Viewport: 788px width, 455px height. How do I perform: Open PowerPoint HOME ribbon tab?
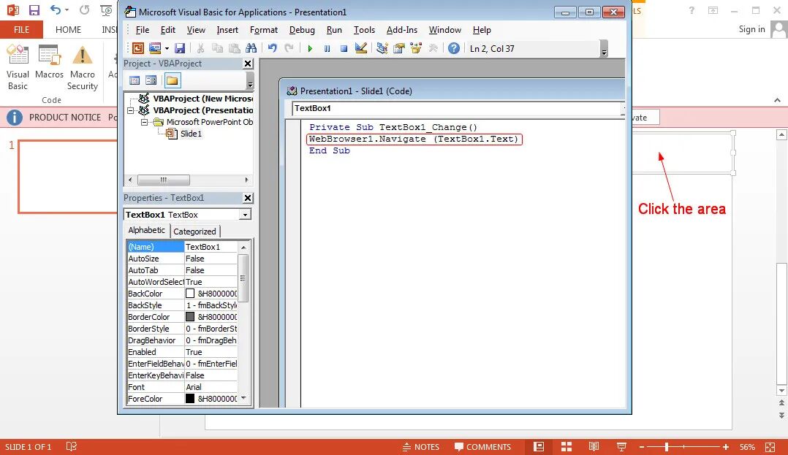pos(69,30)
